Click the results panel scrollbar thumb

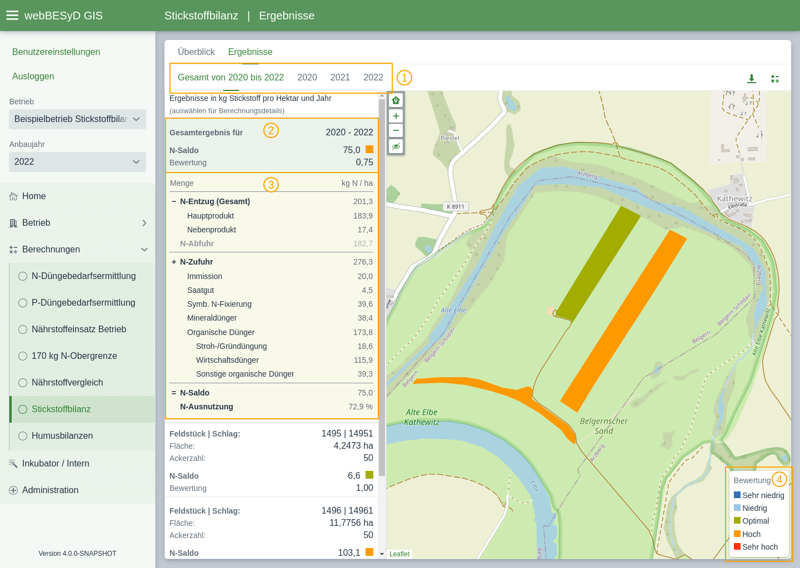pyautogui.click(x=382, y=287)
